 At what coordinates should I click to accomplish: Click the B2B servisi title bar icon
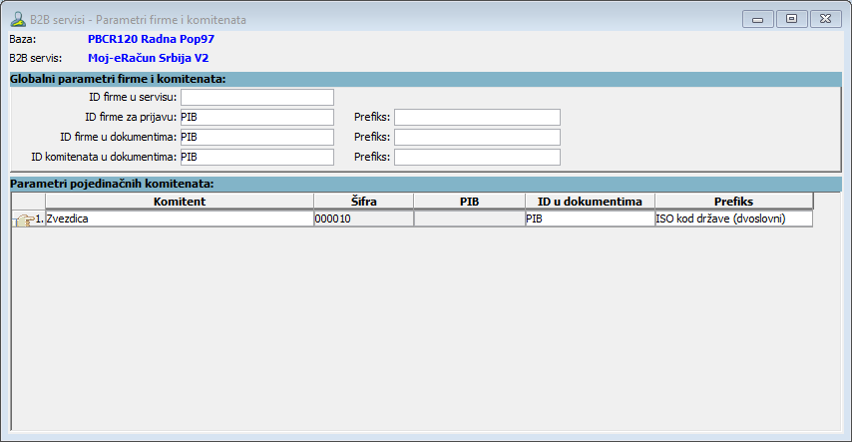pos(17,19)
